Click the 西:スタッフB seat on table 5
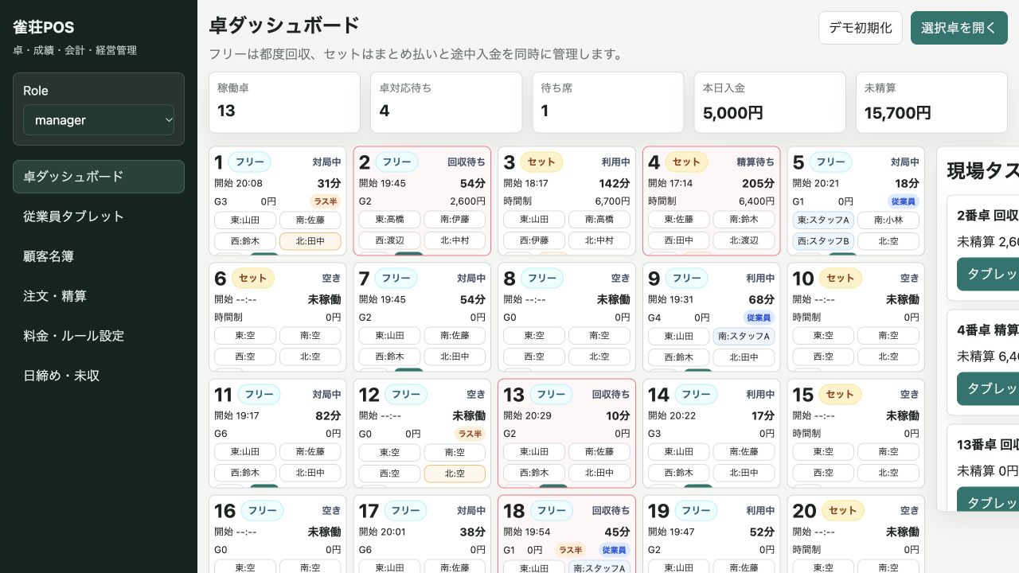 (823, 241)
